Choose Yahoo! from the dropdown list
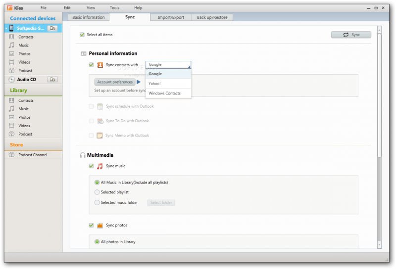 point(168,84)
